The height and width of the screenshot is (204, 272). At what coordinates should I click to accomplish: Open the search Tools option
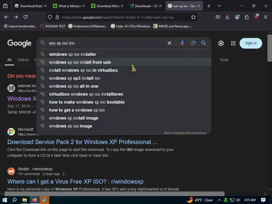224,60
